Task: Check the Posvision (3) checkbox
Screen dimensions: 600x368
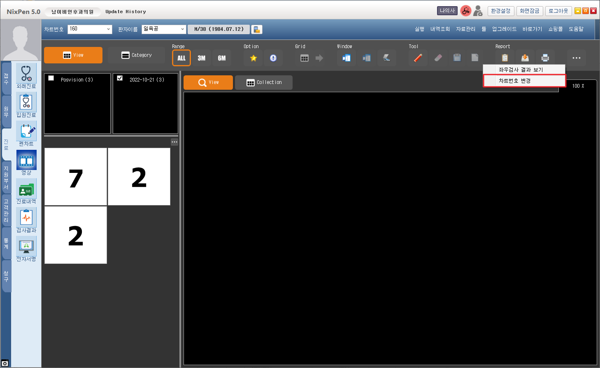Action: (51, 78)
